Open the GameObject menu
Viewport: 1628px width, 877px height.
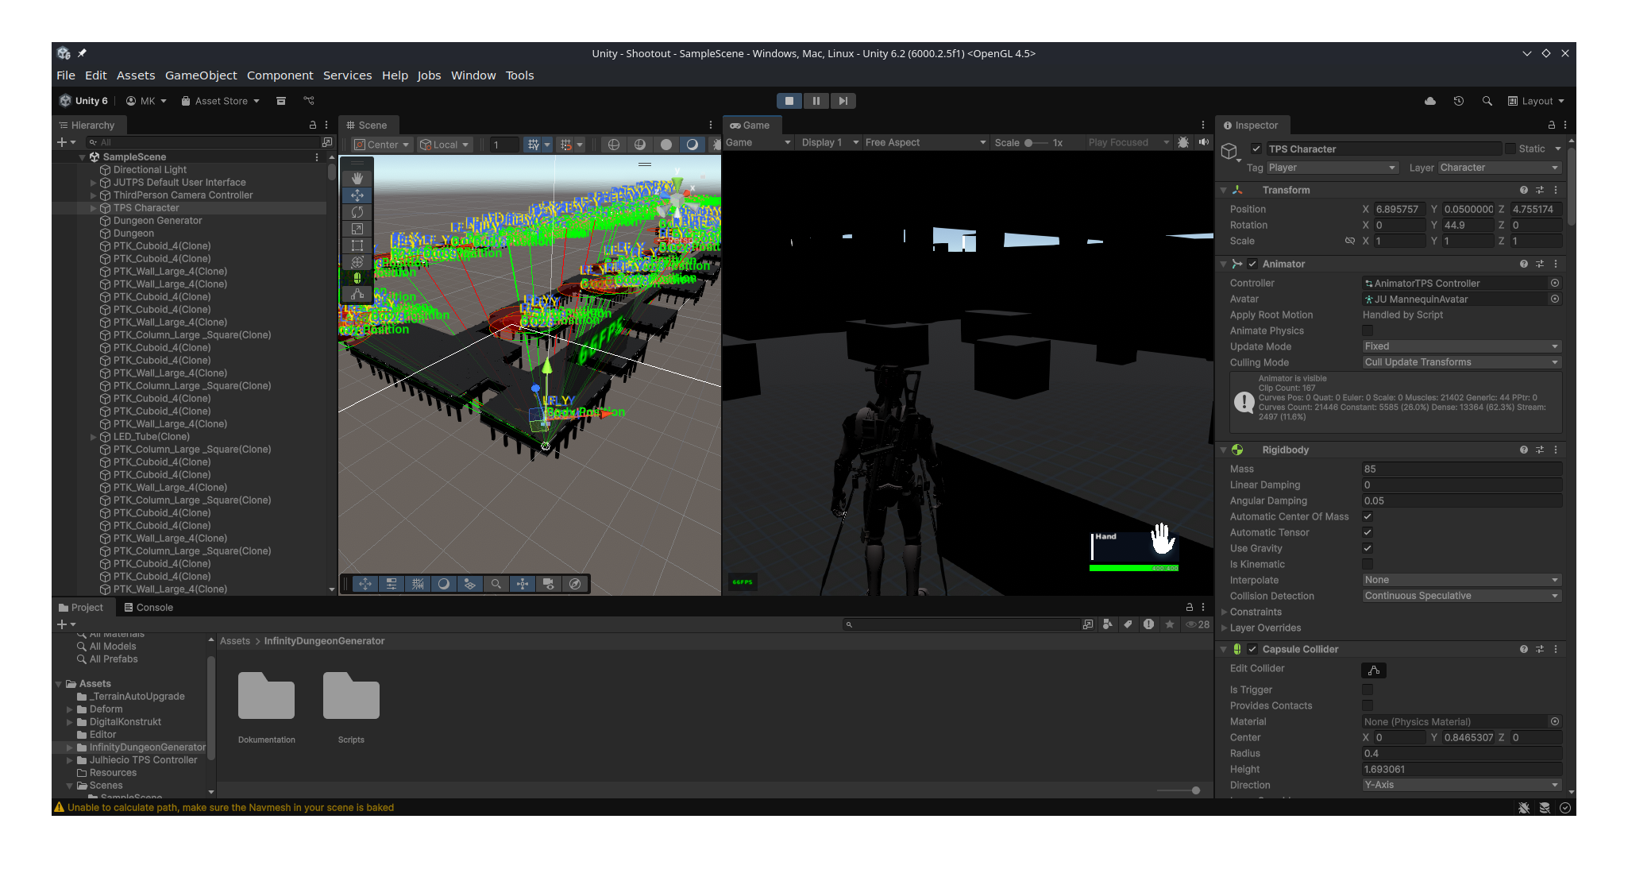(x=201, y=75)
